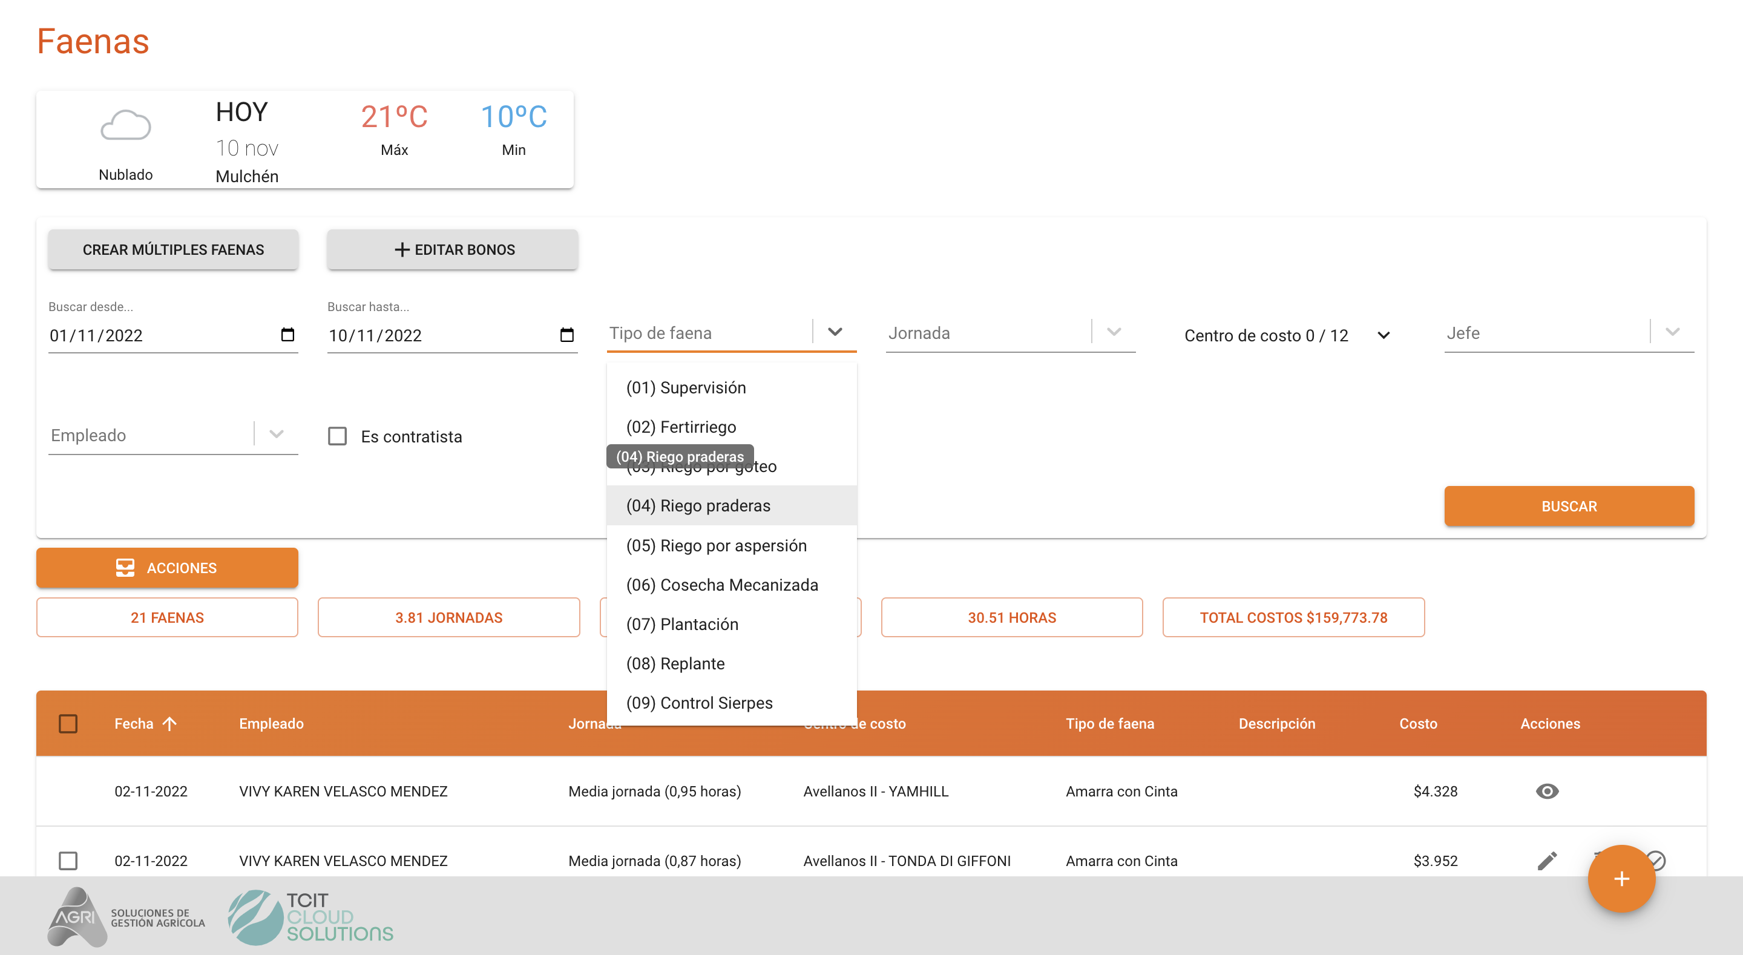
Task: Open the Centro de costo 0 / 12 dropdown
Action: tap(1285, 336)
